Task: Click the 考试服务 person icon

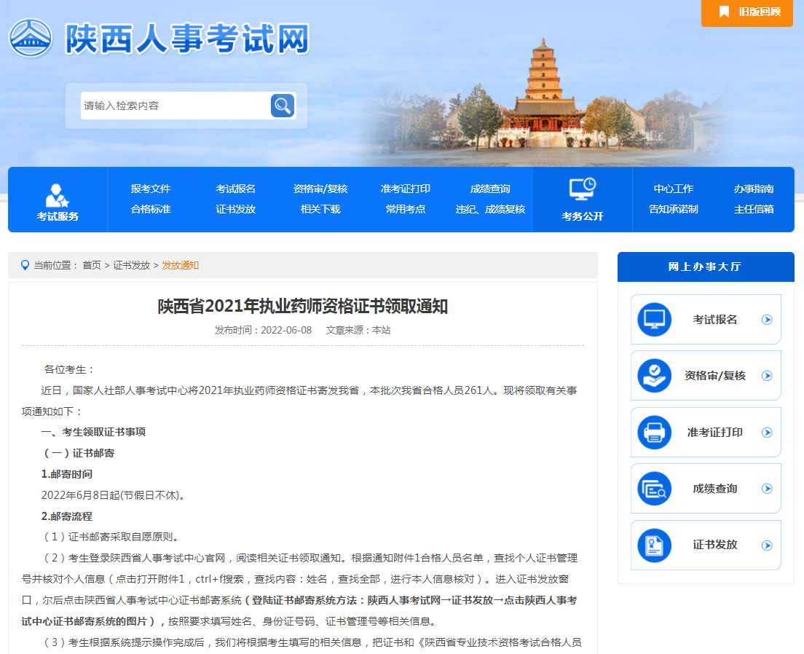Action: (x=57, y=195)
